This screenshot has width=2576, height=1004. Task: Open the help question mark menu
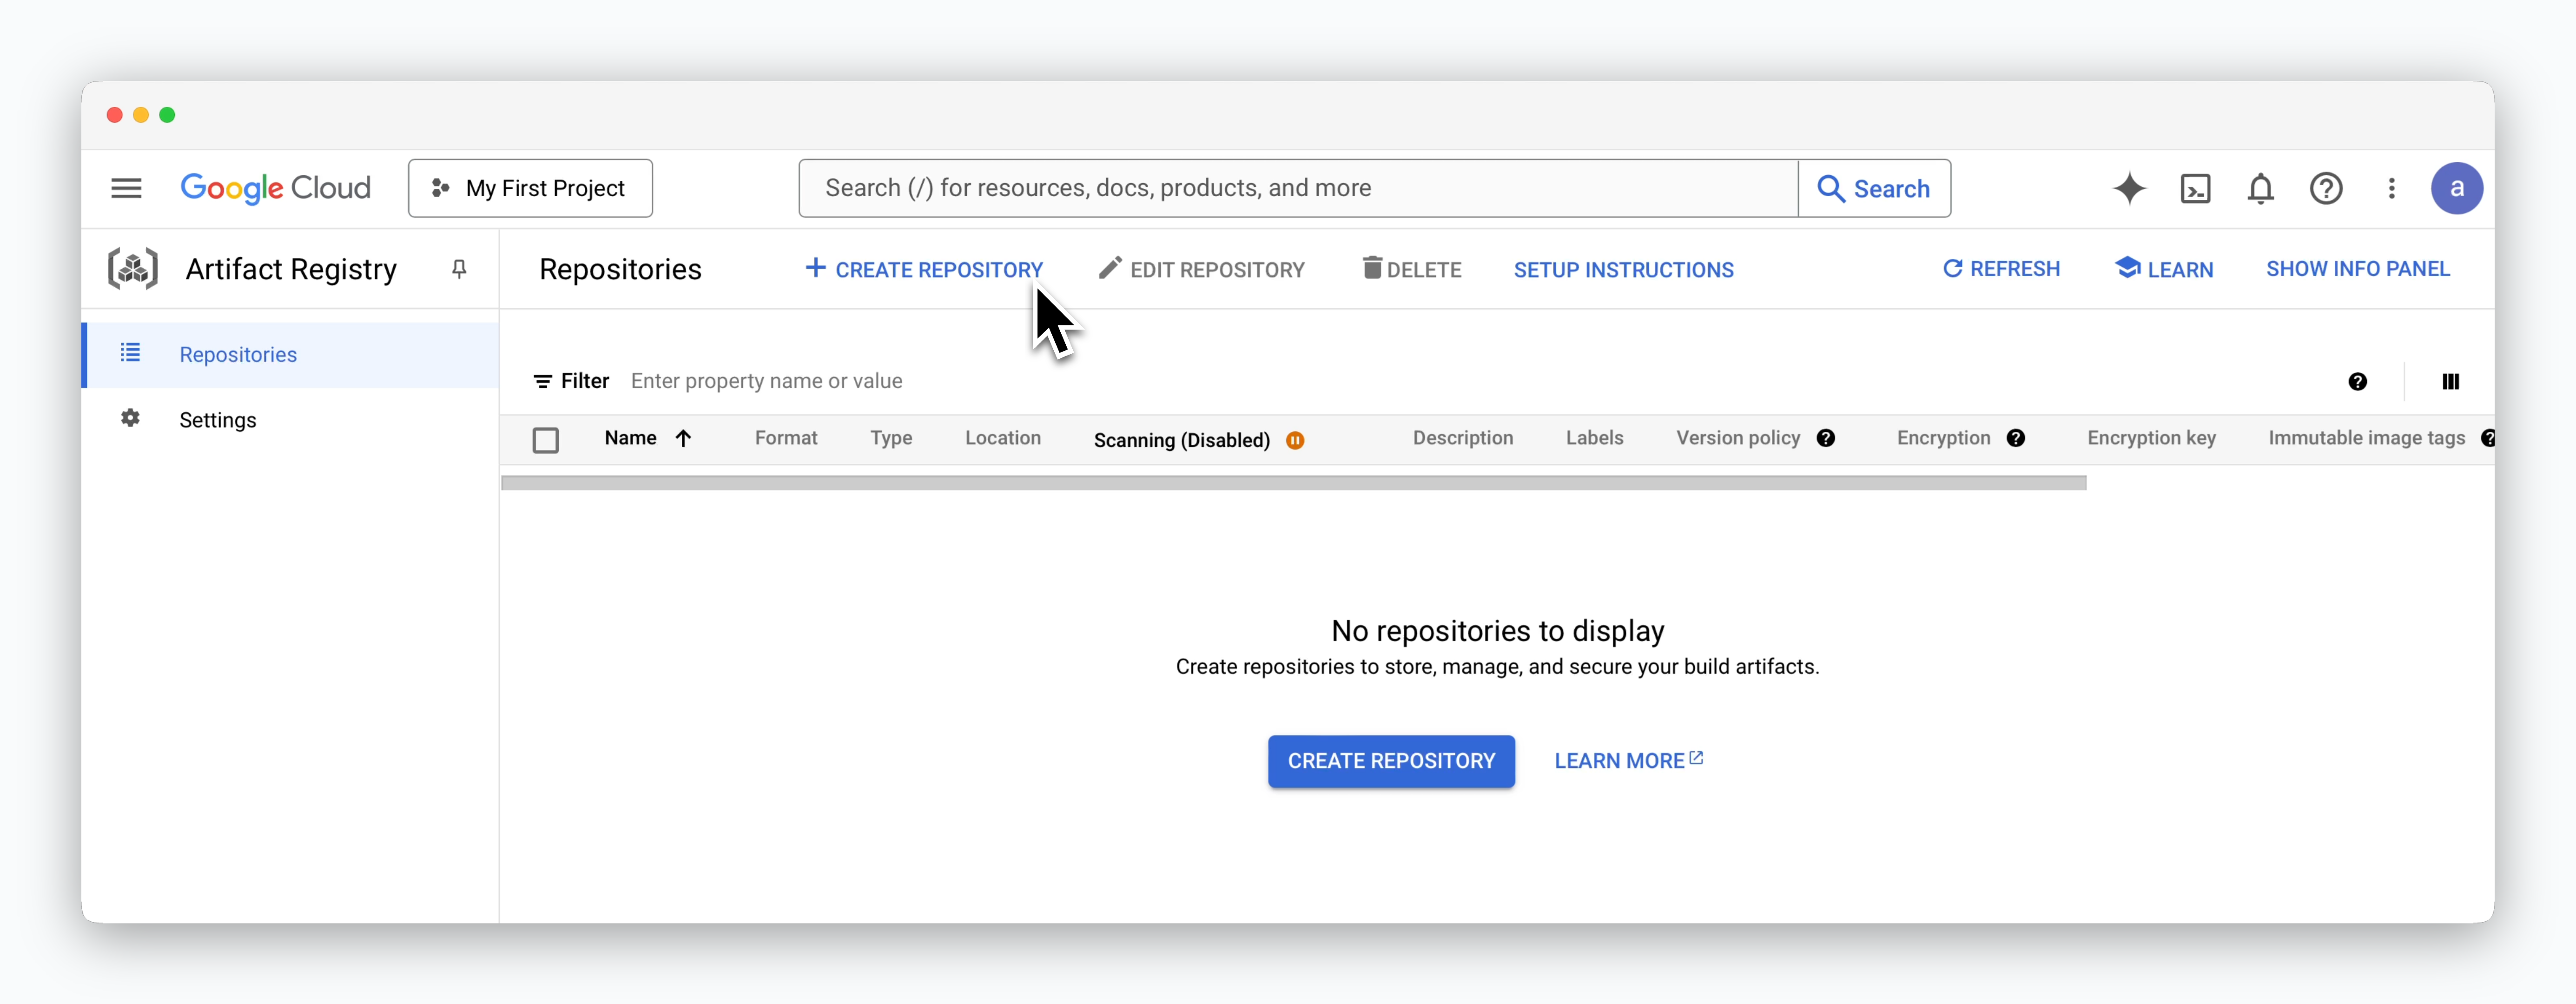pyautogui.click(x=2326, y=188)
